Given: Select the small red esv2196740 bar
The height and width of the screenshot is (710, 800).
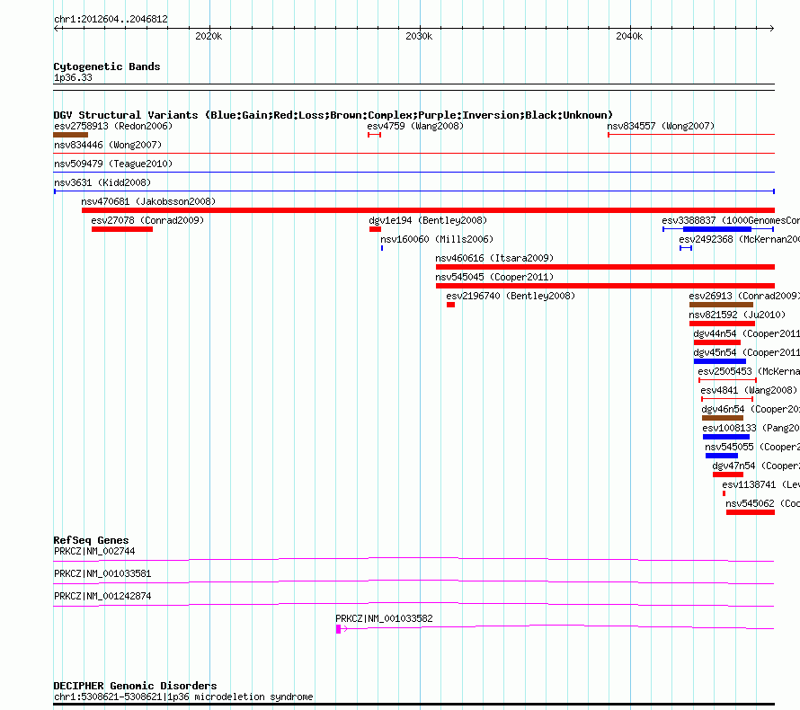Looking at the screenshot, I should coord(450,305).
